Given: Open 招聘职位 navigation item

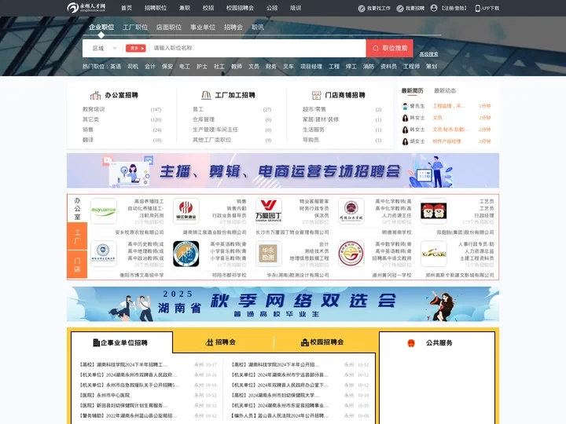Looking at the screenshot, I should (156, 8).
